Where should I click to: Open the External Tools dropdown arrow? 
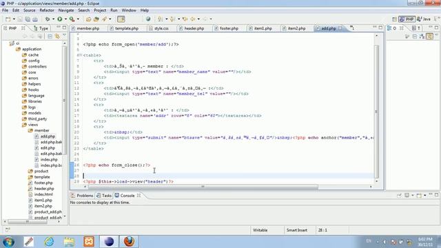[78, 19]
